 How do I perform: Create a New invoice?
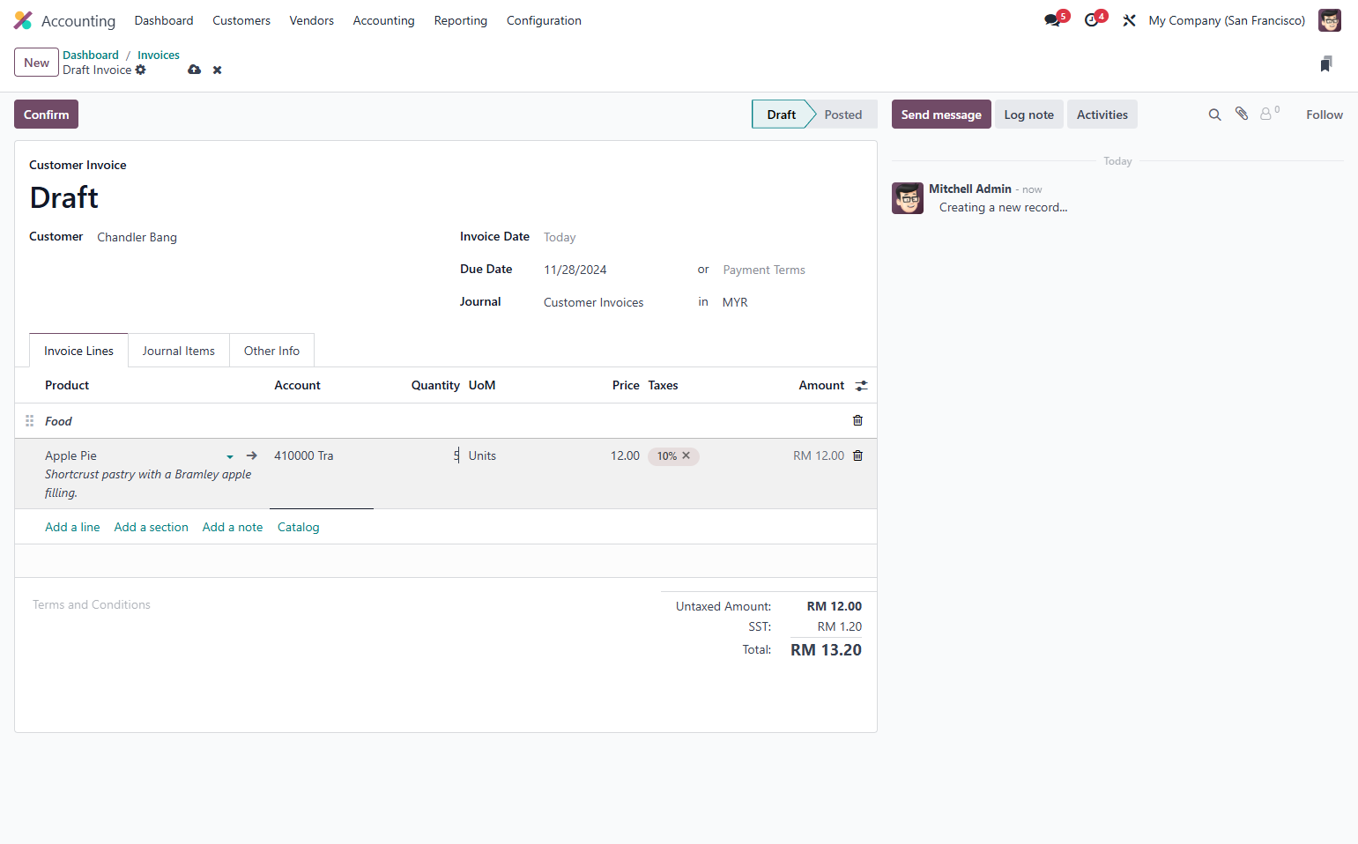click(36, 63)
